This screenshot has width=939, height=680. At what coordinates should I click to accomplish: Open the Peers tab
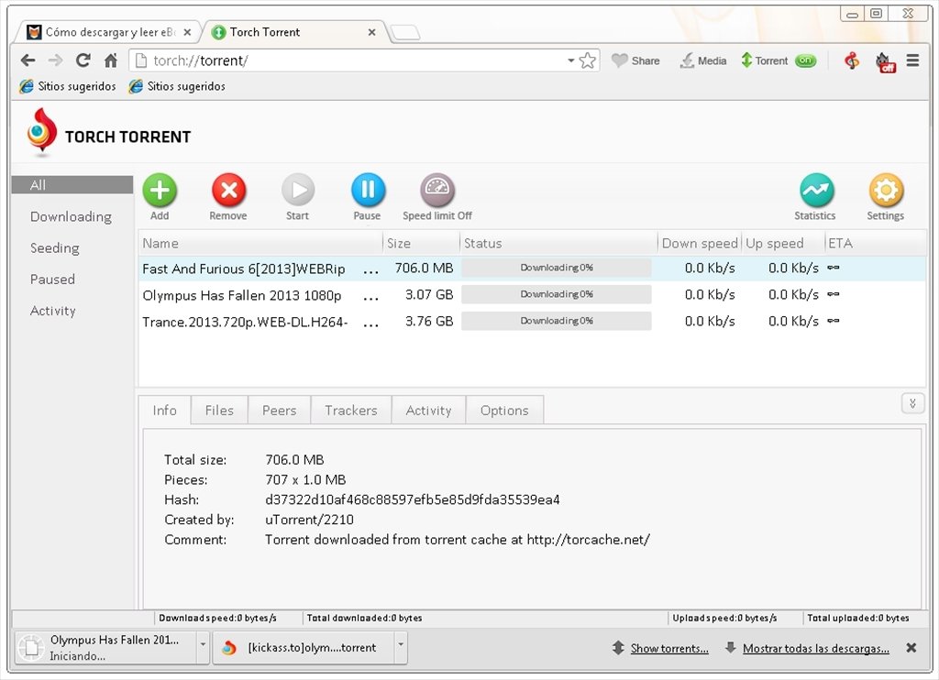pos(279,410)
